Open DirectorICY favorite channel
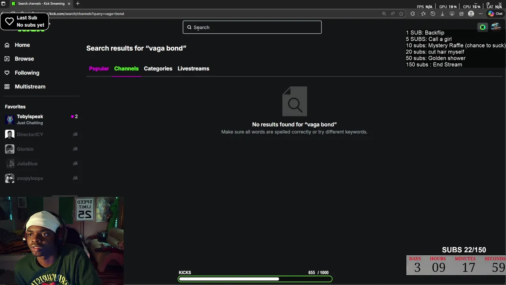 point(41,135)
